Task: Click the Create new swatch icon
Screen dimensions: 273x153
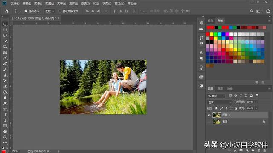Action: click(x=256, y=82)
